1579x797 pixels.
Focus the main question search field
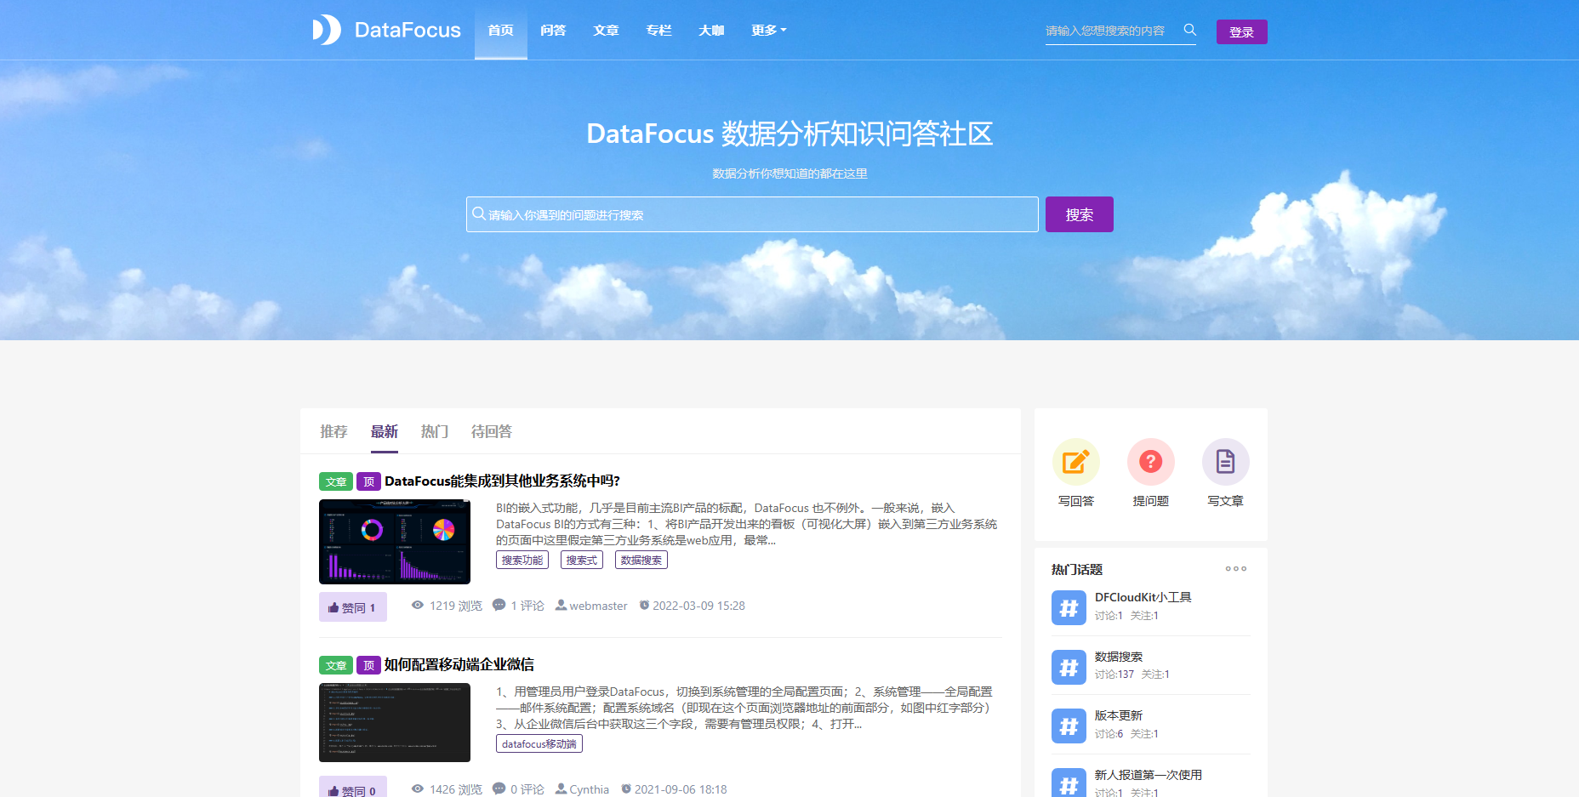pyautogui.click(x=752, y=214)
